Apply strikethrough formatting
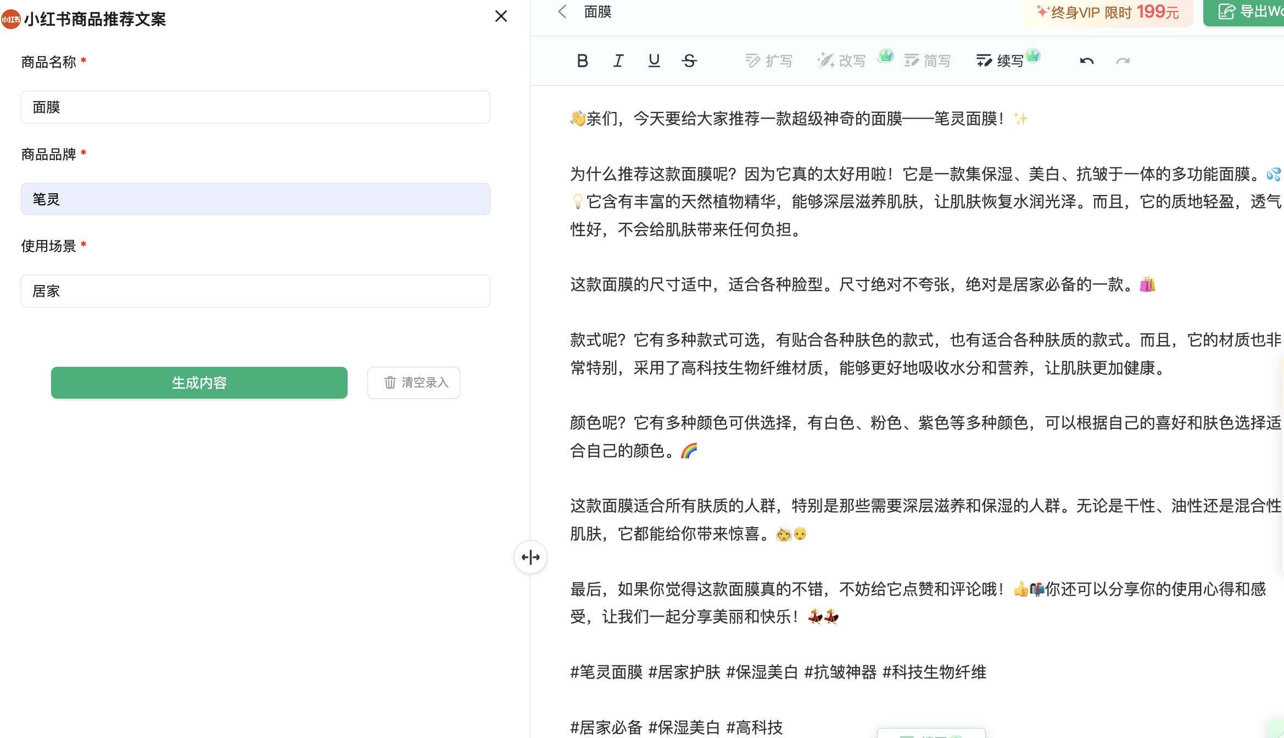This screenshot has width=1284, height=738. click(689, 61)
